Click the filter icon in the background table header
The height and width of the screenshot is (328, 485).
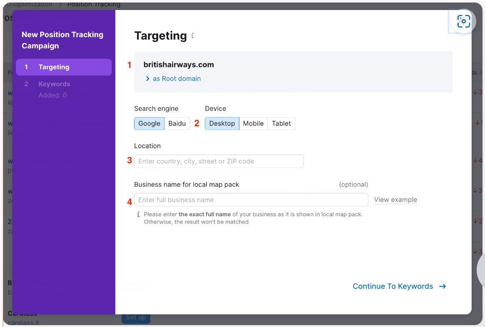pos(481,72)
